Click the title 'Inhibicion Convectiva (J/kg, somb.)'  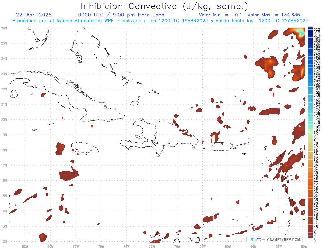(x=164, y=6)
